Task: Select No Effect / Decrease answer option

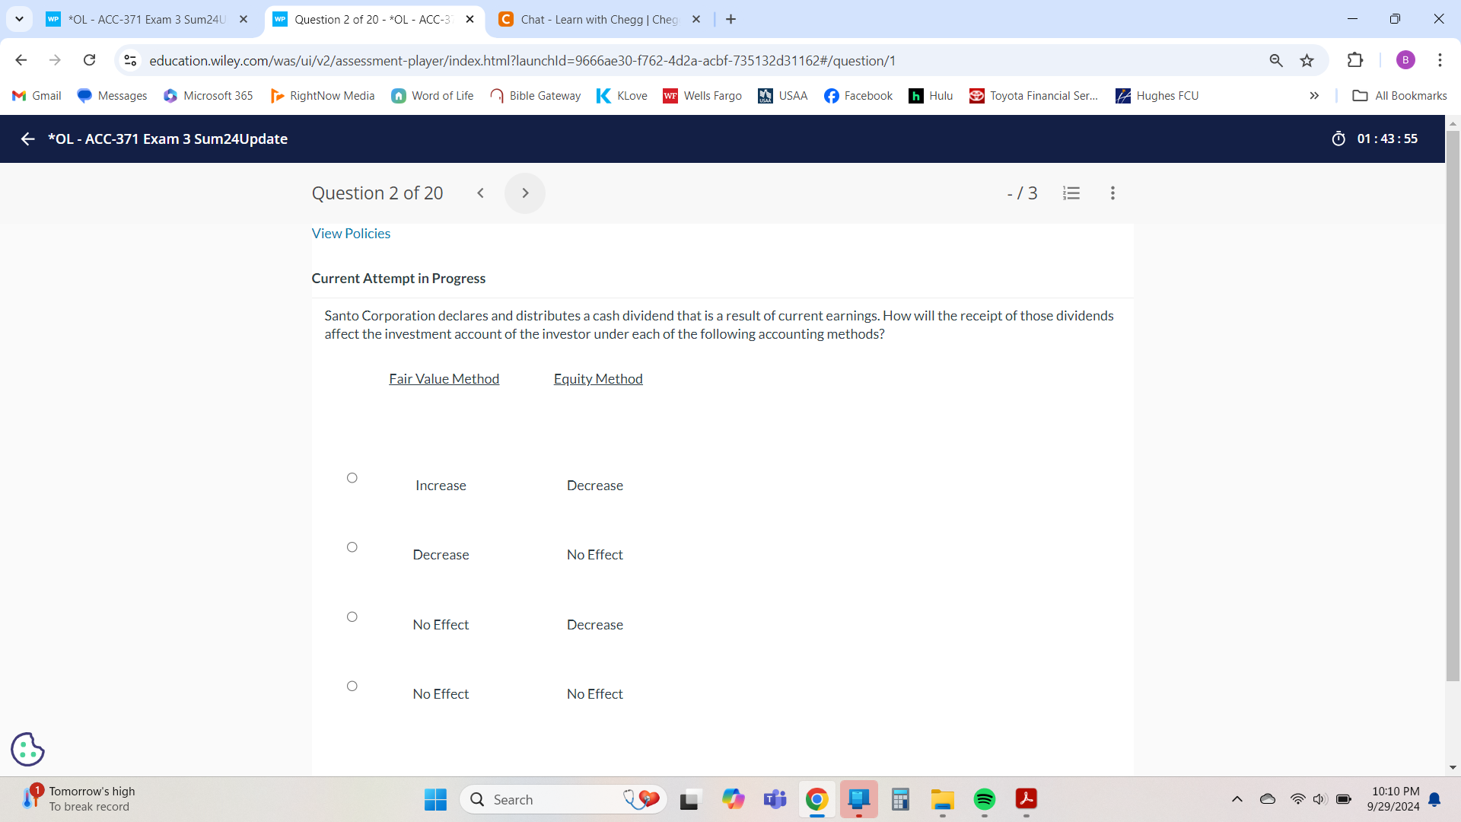Action: click(352, 616)
